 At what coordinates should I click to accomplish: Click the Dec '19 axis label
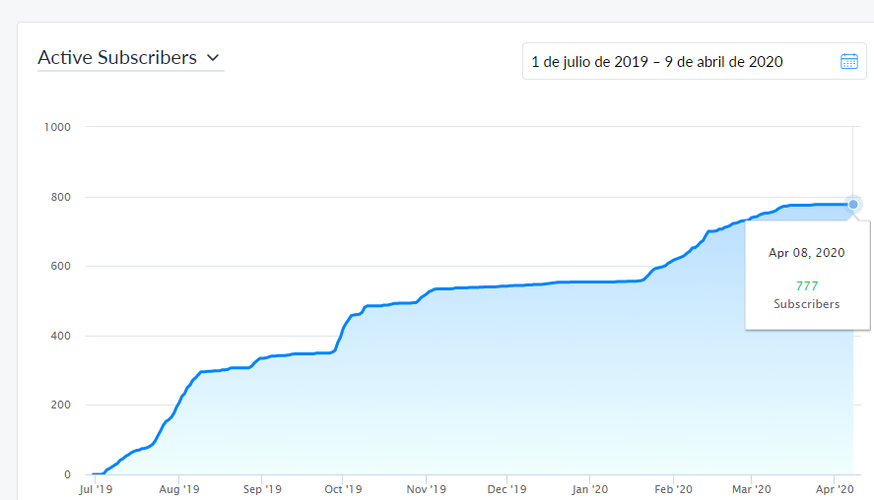pyautogui.click(x=506, y=489)
